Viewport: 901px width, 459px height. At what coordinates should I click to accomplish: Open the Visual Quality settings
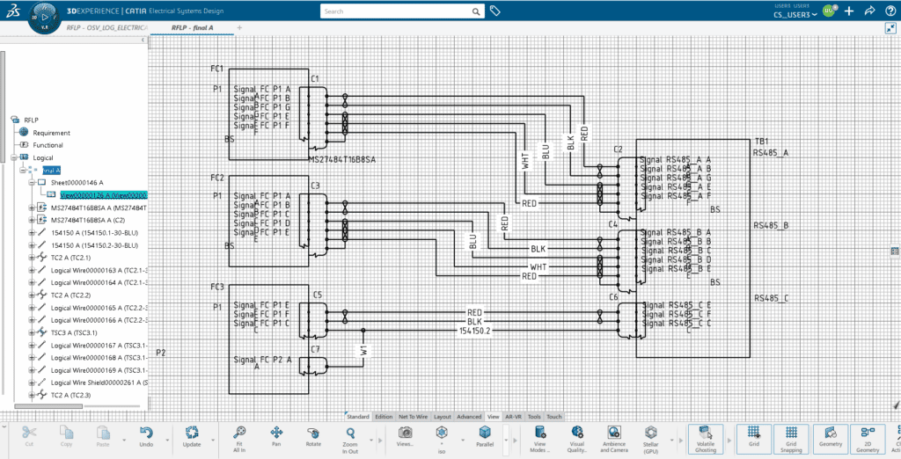pos(577,433)
